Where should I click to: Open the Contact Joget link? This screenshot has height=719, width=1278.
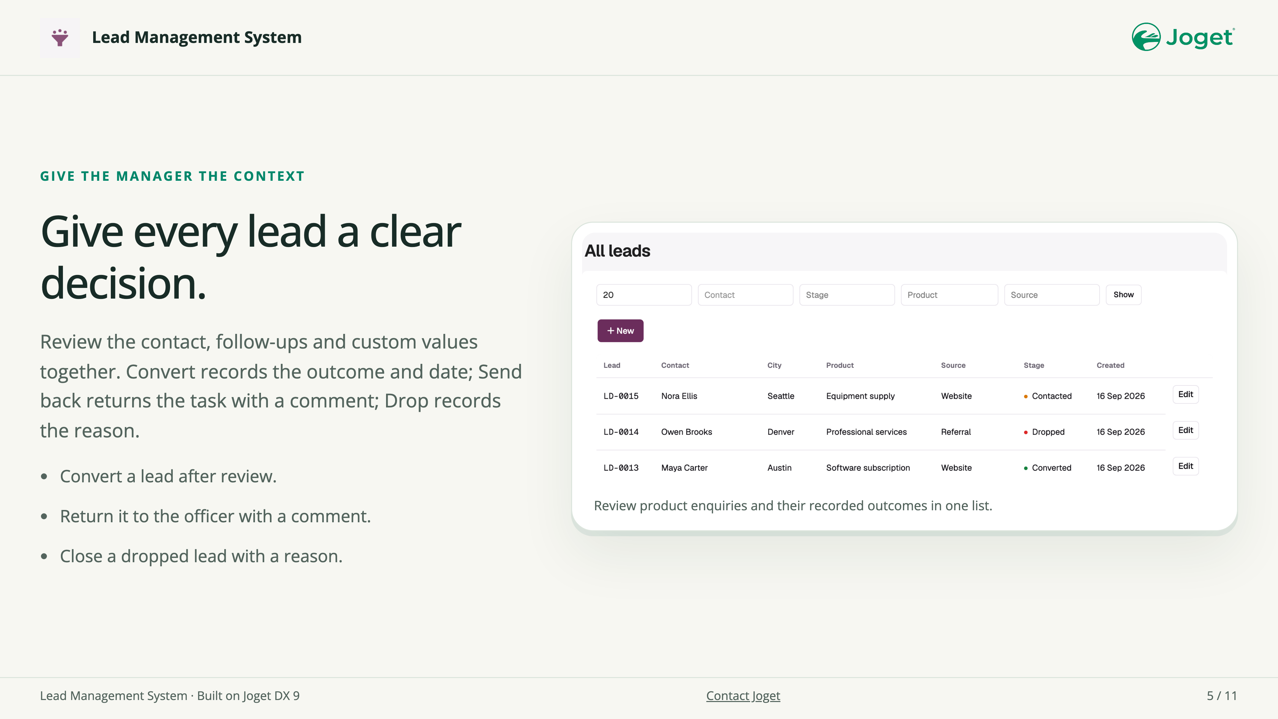click(x=743, y=696)
